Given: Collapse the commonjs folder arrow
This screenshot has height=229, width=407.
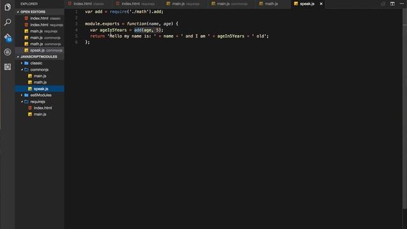Looking at the screenshot, I should click(x=22, y=69).
